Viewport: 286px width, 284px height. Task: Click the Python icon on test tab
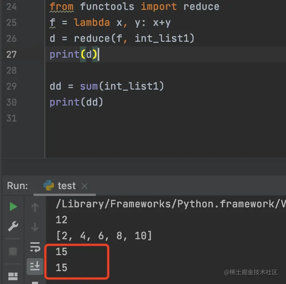tap(49, 185)
